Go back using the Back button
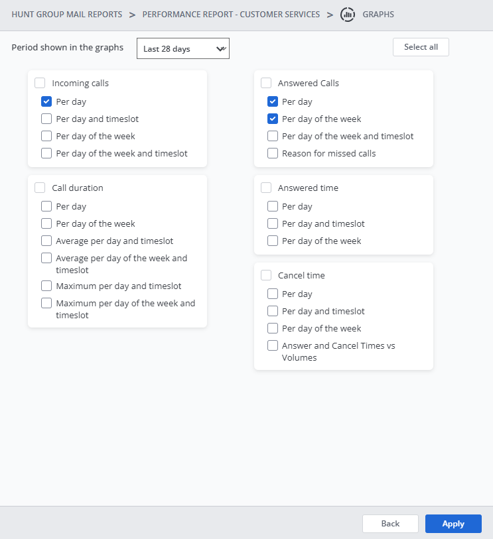493x539 pixels. point(390,524)
